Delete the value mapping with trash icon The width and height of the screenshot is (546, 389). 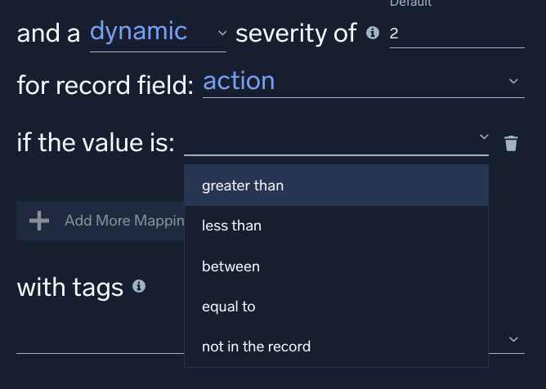pyautogui.click(x=511, y=144)
